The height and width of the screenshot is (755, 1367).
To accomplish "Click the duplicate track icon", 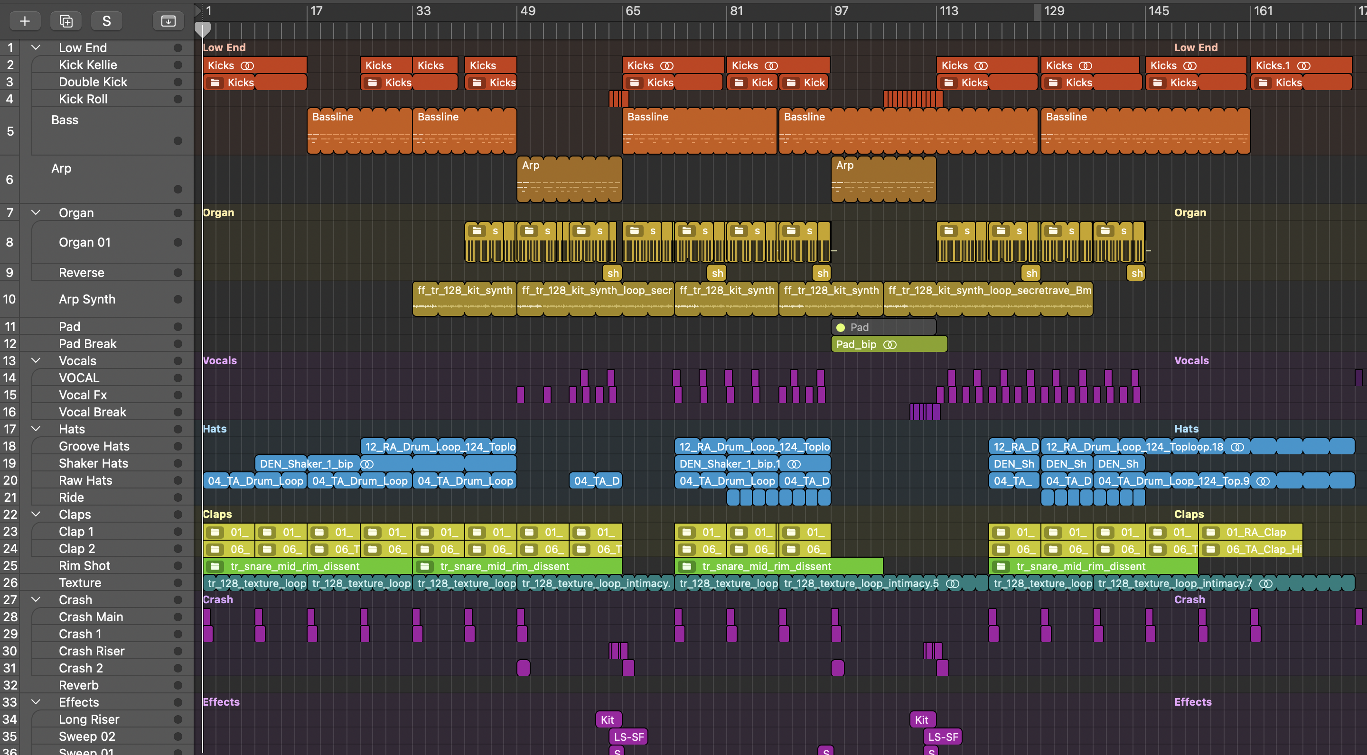I will (66, 21).
